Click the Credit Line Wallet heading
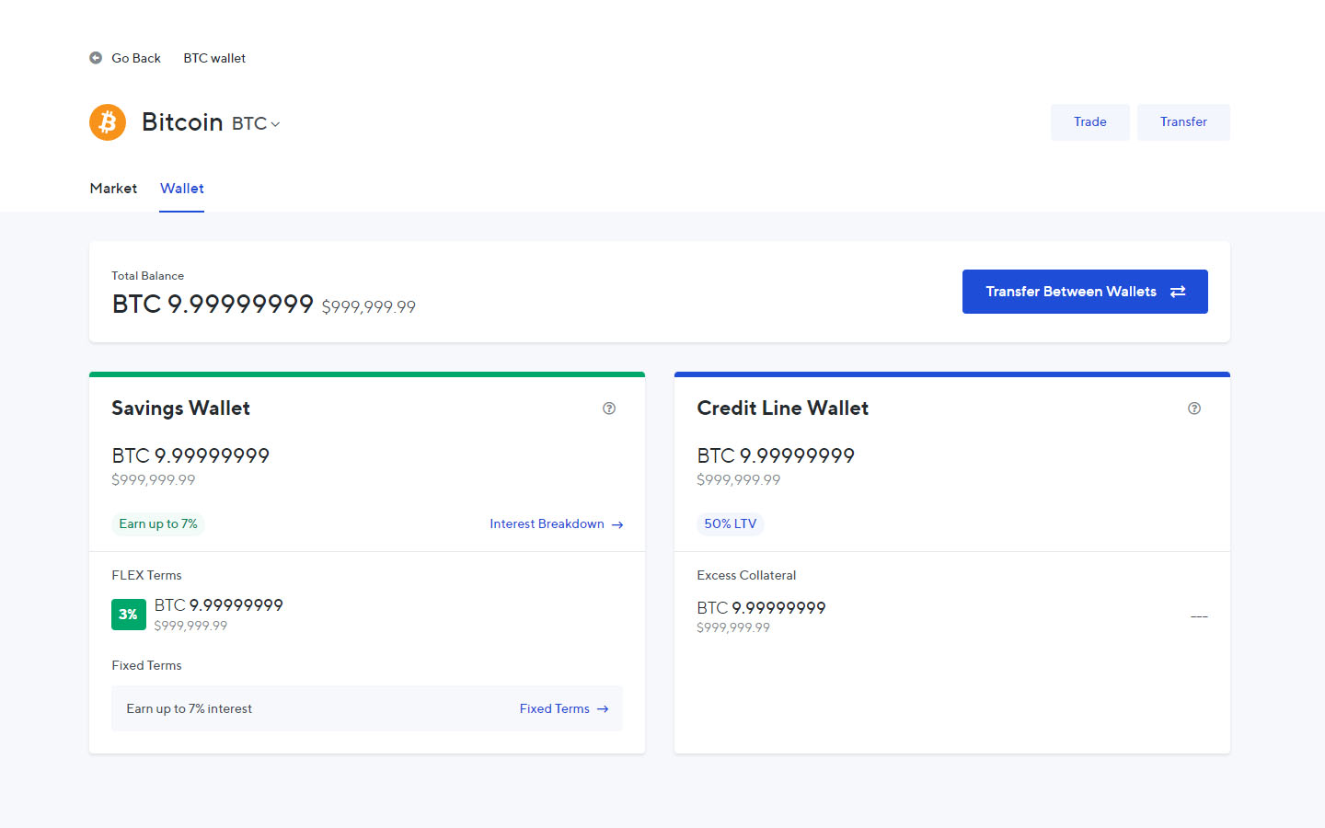1325x828 pixels. (783, 408)
